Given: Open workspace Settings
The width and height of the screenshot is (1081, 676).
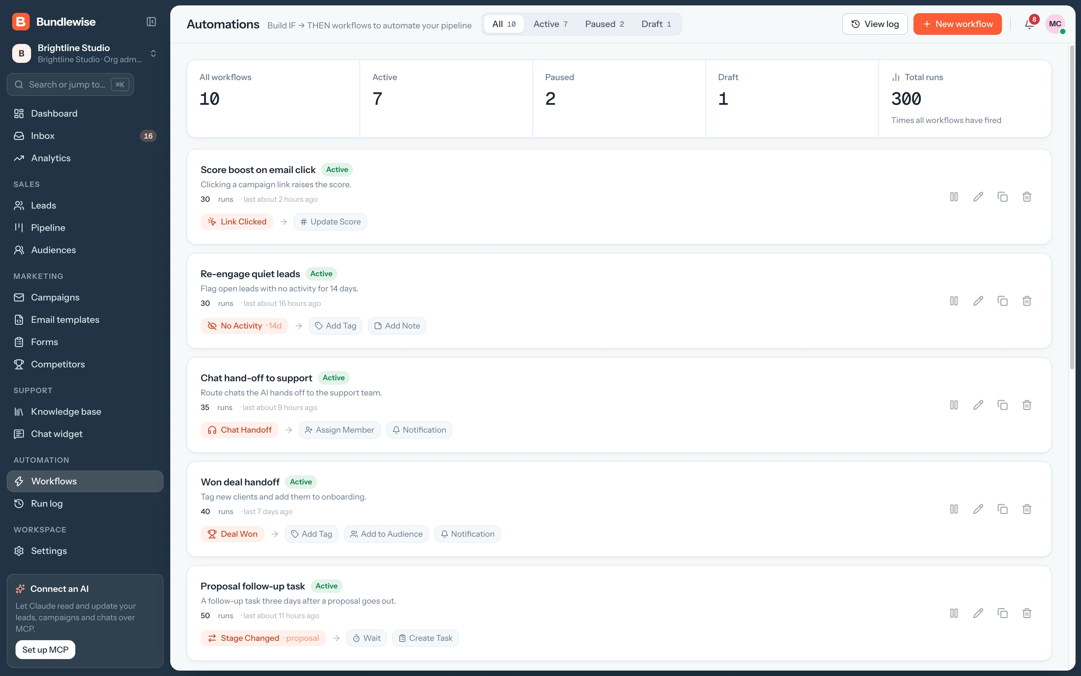Looking at the screenshot, I should 85,551.
